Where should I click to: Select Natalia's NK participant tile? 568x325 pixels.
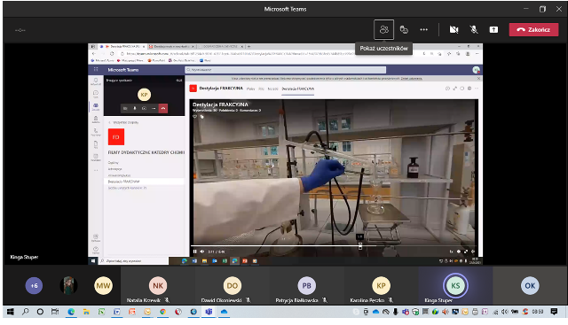[x=158, y=286]
